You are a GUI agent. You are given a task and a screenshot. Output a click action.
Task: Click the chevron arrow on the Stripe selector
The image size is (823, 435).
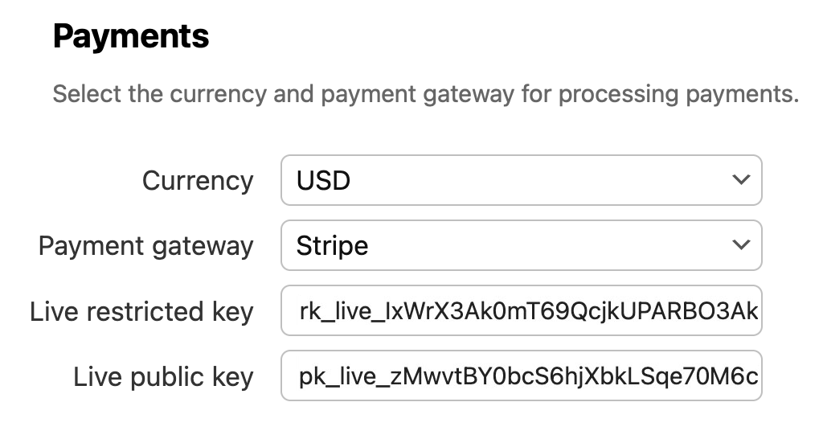click(x=740, y=245)
